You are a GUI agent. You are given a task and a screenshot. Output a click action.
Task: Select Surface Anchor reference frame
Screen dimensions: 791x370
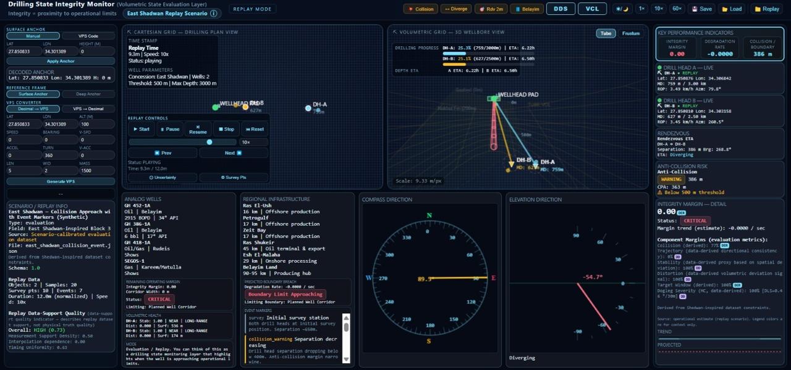pos(33,94)
